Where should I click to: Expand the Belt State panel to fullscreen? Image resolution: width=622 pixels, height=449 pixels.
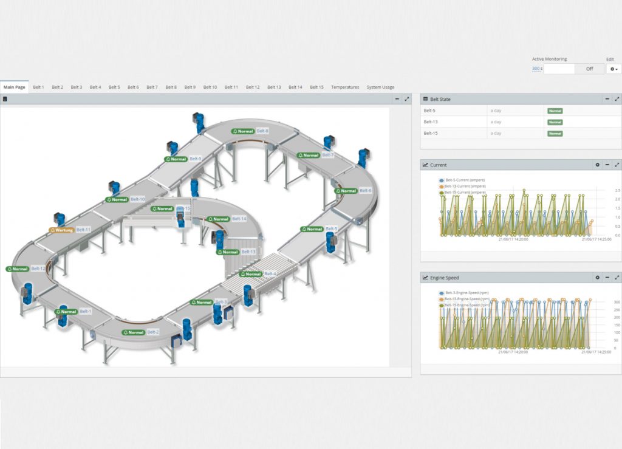pos(617,99)
